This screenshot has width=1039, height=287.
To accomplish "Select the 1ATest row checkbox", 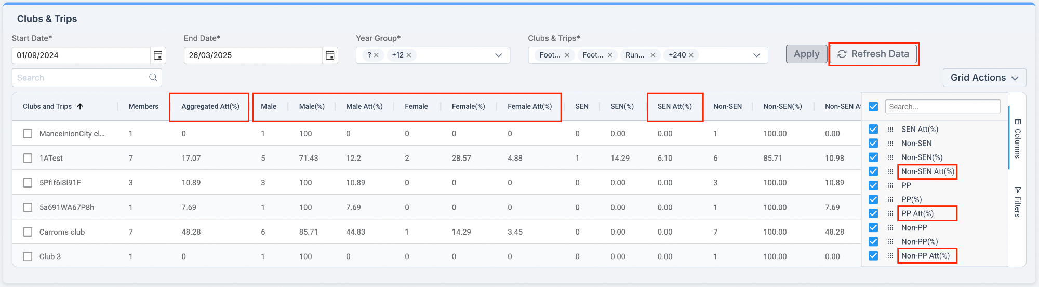I will click(x=28, y=158).
